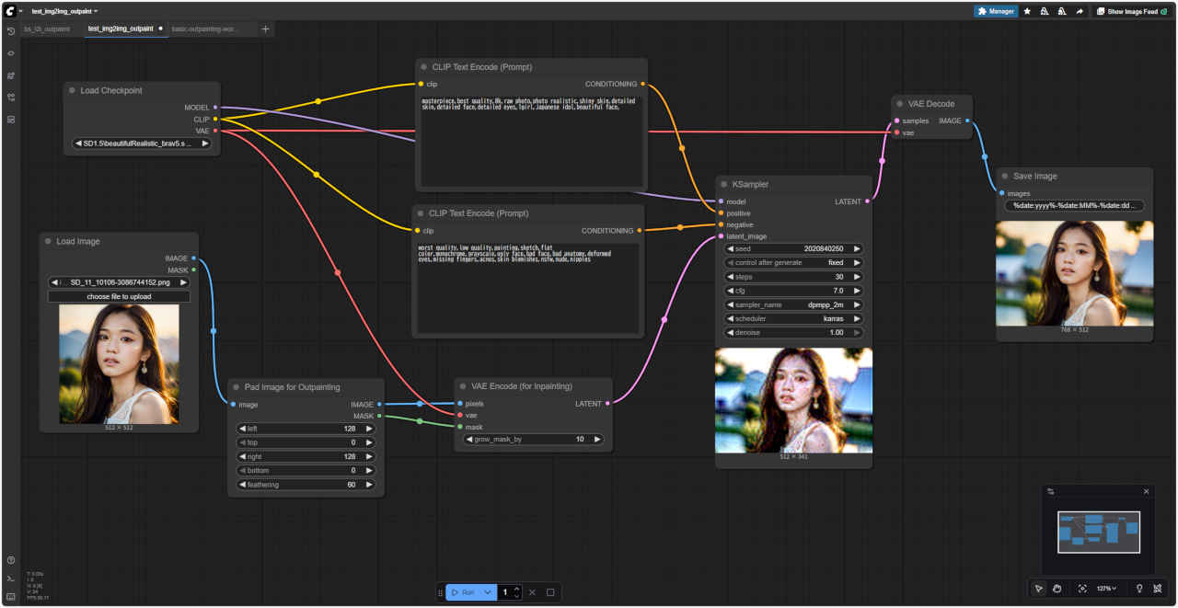Click the Manager button in top bar

(x=996, y=11)
